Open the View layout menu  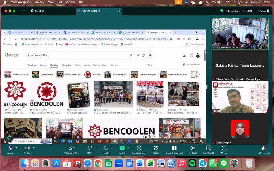point(265,11)
